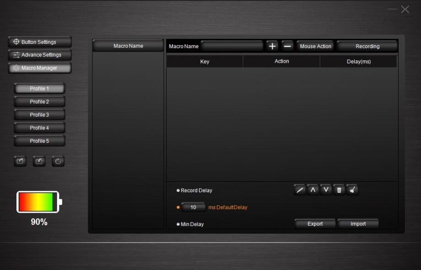Click the Macro Name list header
Image resolution: width=421 pixels, height=270 pixels.
[x=128, y=46]
